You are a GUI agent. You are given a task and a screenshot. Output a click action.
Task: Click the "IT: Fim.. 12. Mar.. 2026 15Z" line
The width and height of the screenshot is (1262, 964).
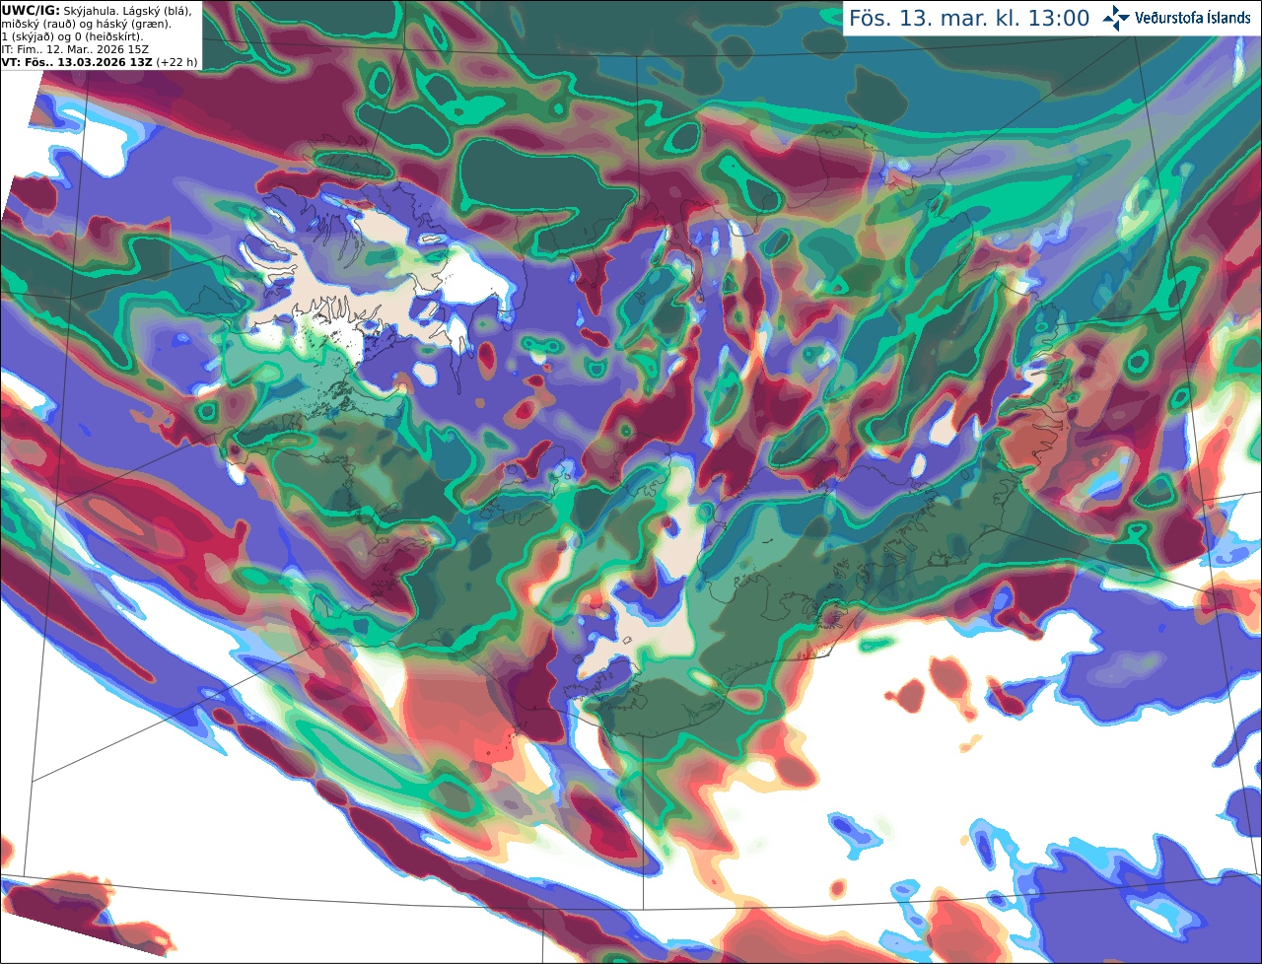(x=73, y=49)
